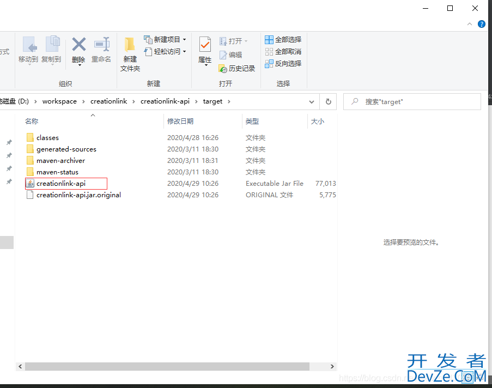Click the 属性 properties icon
Image resolution: width=492 pixels, height=388 pixels.
(205, 44)
